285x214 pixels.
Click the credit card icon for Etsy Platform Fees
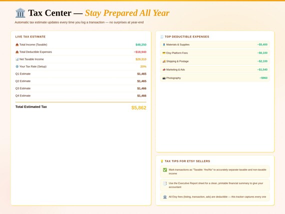coord(164,53)
